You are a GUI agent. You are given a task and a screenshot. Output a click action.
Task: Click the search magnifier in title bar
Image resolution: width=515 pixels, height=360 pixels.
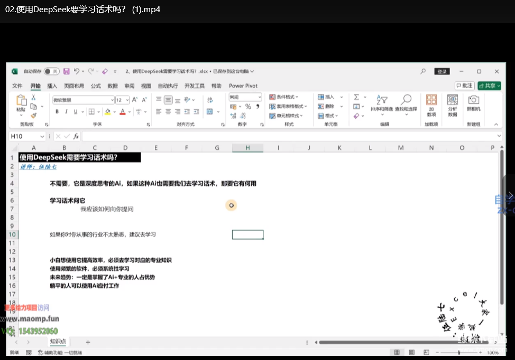pos(423,71)
